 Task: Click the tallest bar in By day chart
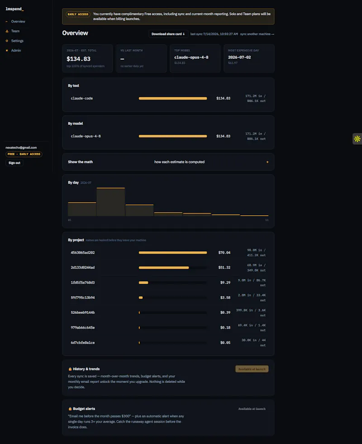point(111,202)
